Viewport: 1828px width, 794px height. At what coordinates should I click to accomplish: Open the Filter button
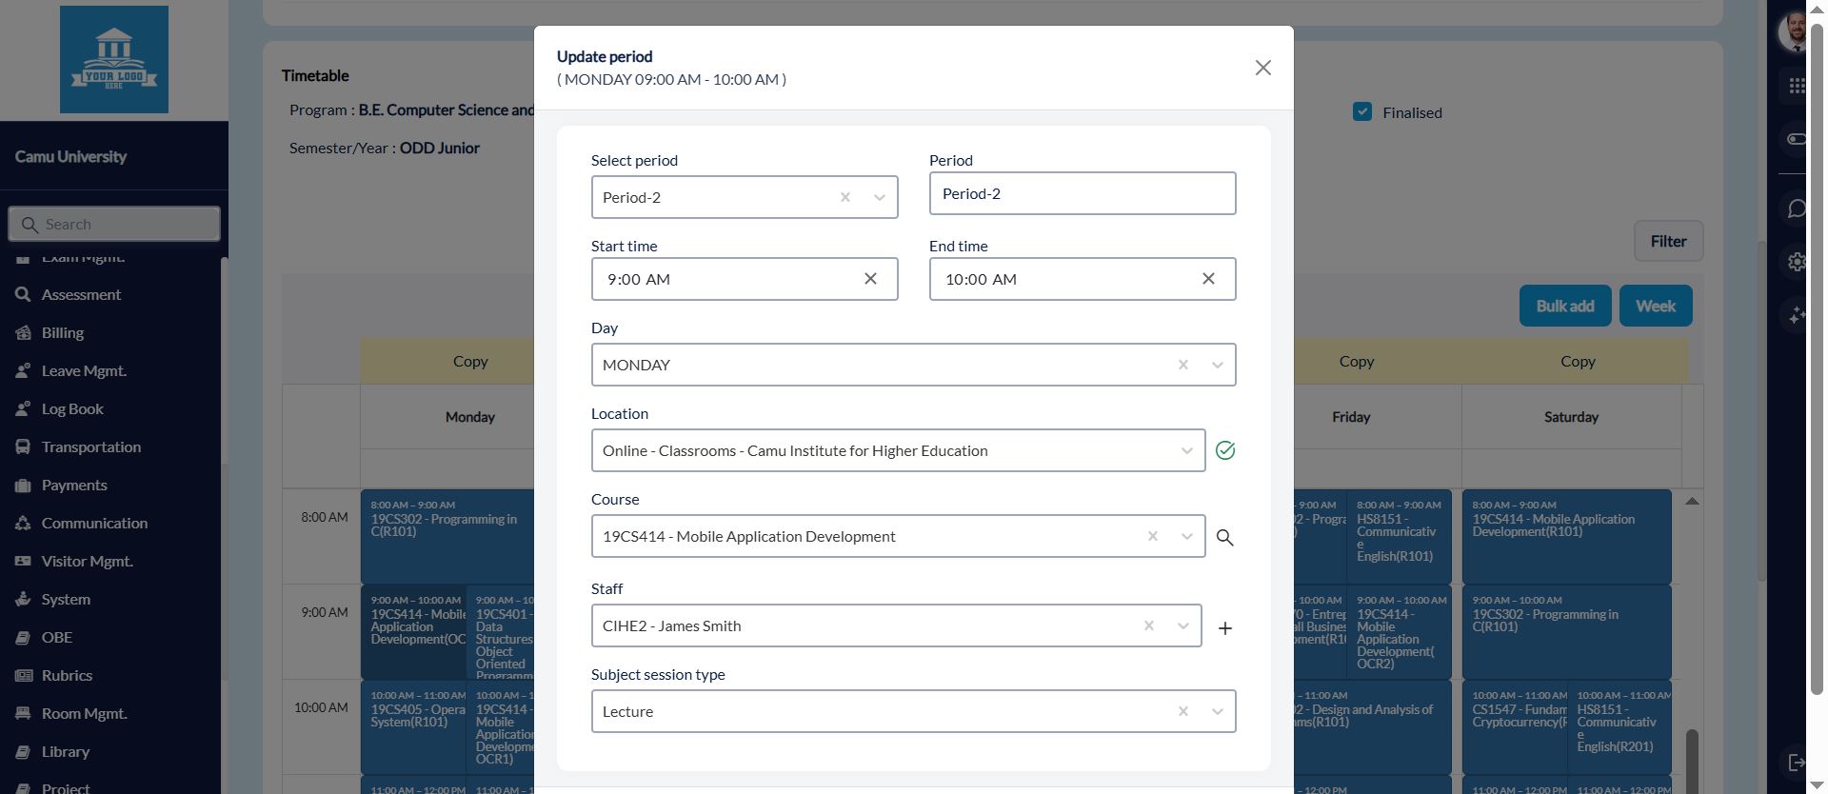1668,241
